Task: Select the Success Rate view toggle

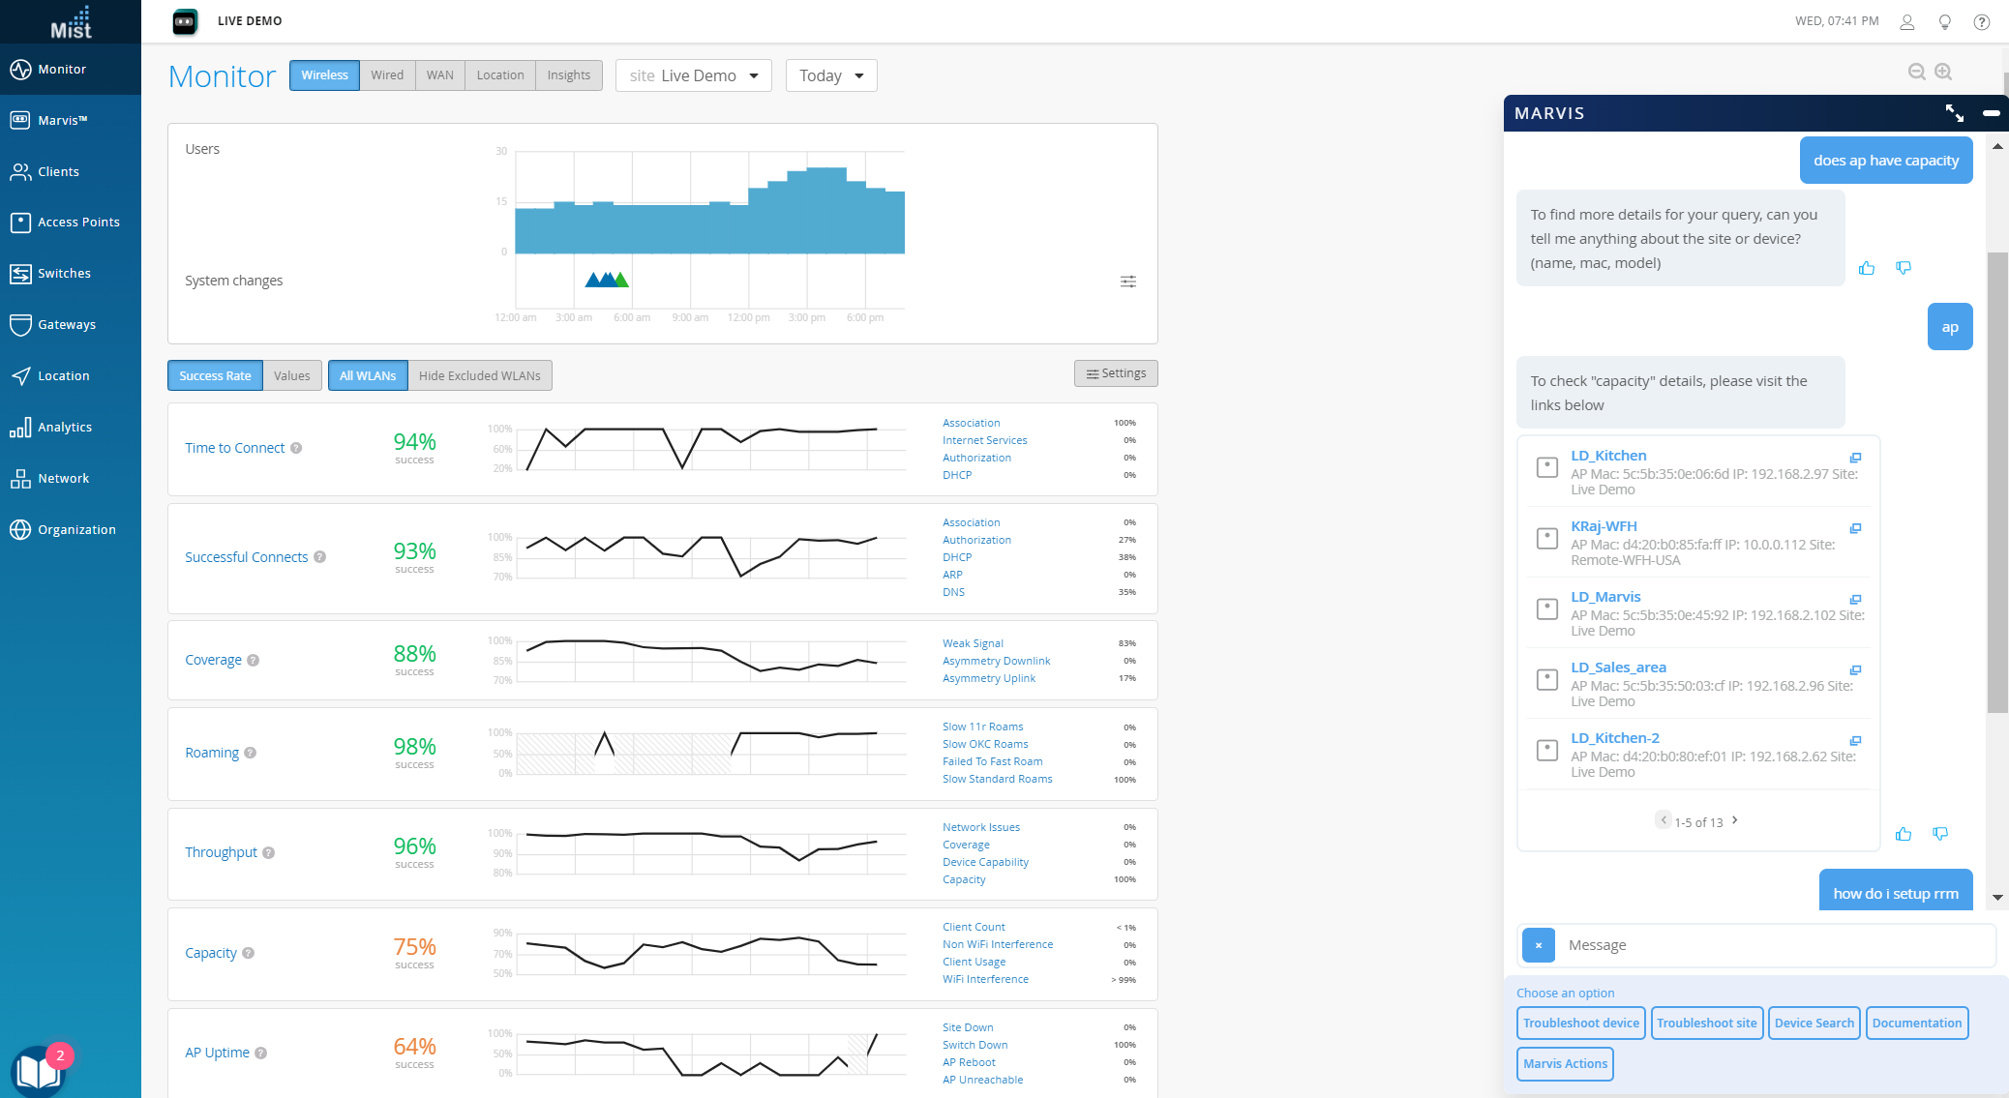Action: click(x=215, y=376)
